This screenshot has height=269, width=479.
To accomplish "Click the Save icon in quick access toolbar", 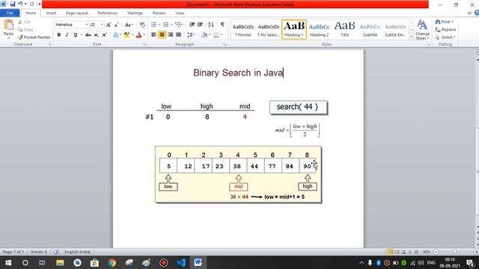I will (13, 4).
